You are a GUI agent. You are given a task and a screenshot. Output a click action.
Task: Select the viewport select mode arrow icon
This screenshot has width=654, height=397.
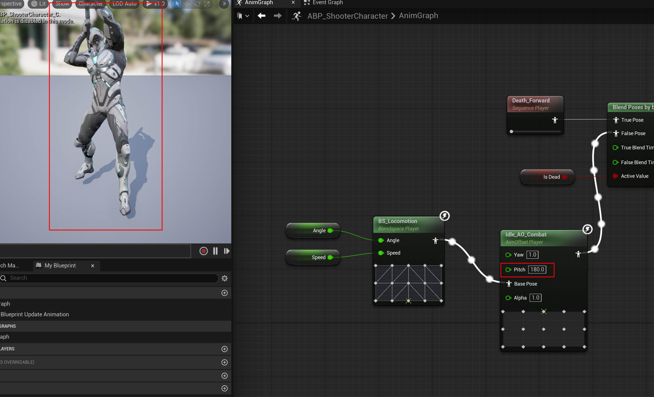177,4
